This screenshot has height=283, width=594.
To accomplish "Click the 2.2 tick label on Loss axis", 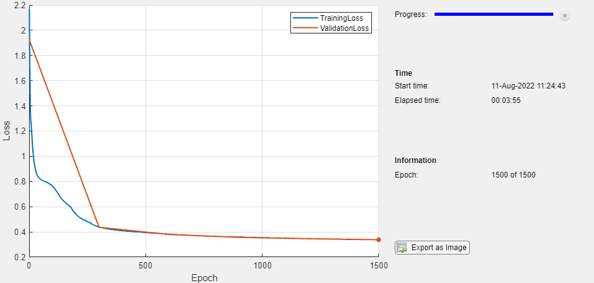I will click(x=20, y=5).
